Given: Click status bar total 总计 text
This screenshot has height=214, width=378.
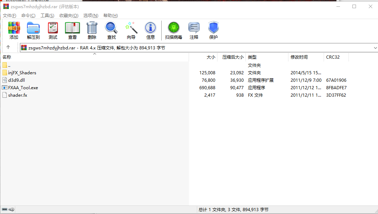Looking at the screenshot, I should point(233,209).
